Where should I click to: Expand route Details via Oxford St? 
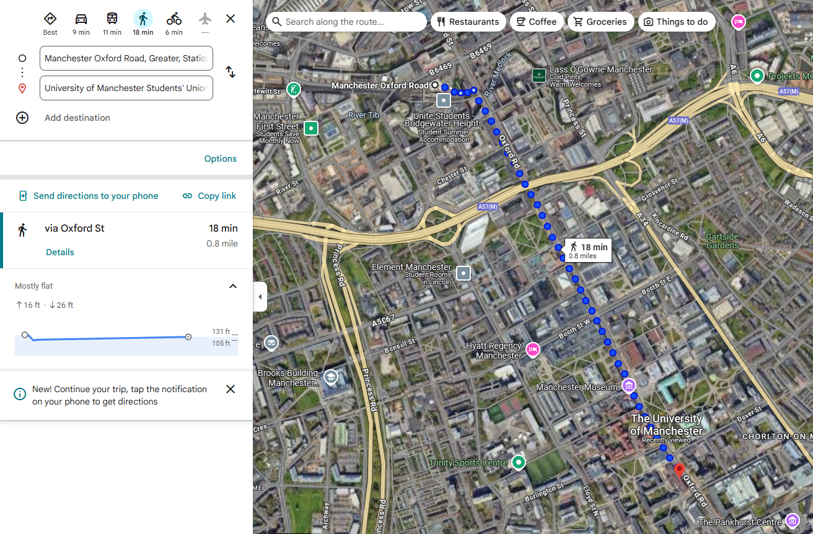(60, 252)
